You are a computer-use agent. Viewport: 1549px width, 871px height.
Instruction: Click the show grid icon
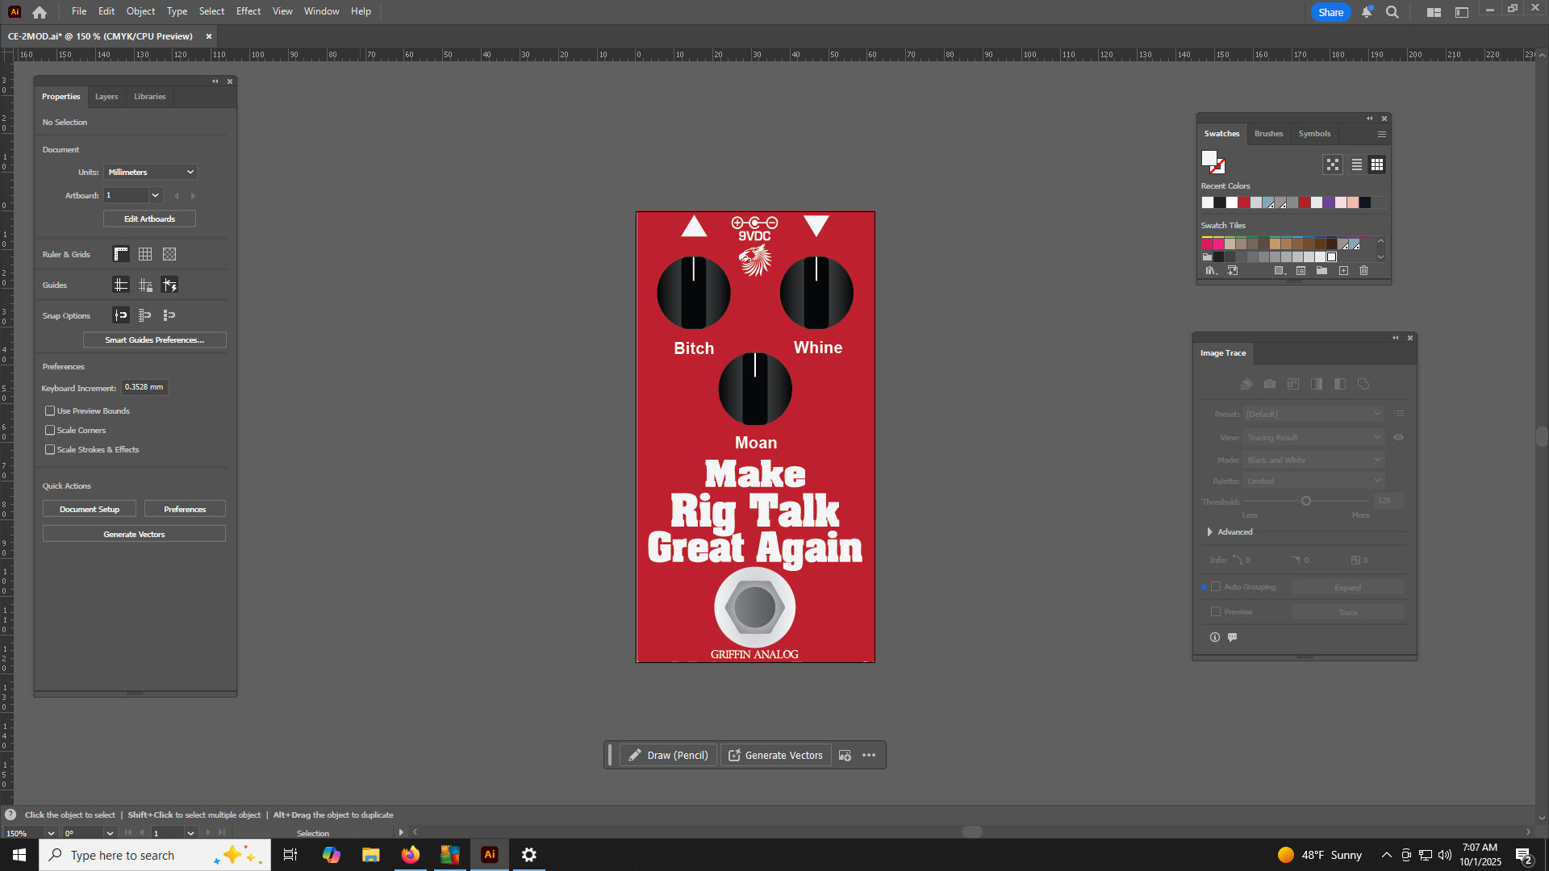[x=145, y=254]
